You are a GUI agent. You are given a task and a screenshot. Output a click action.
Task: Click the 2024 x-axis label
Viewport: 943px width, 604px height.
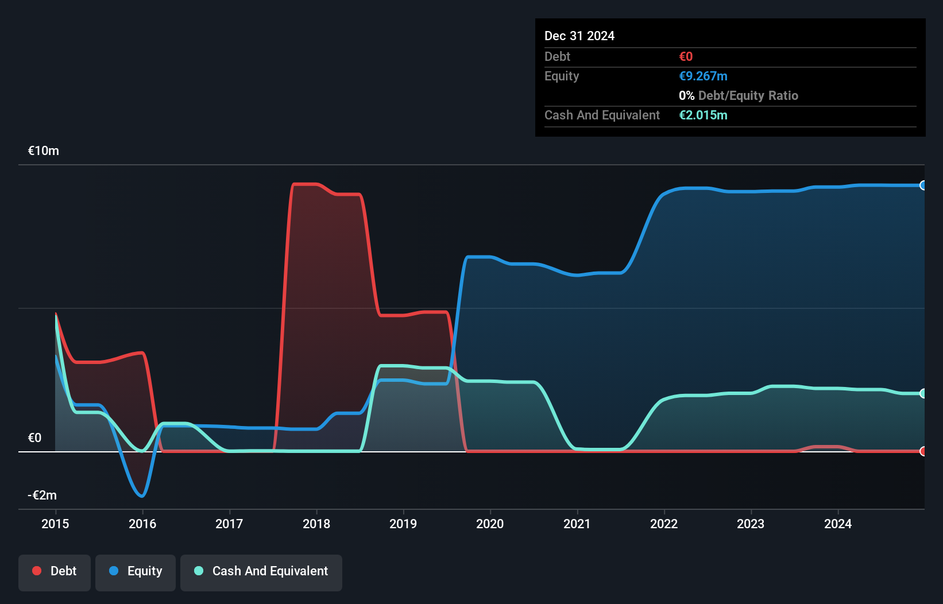[x=838, y=524]
